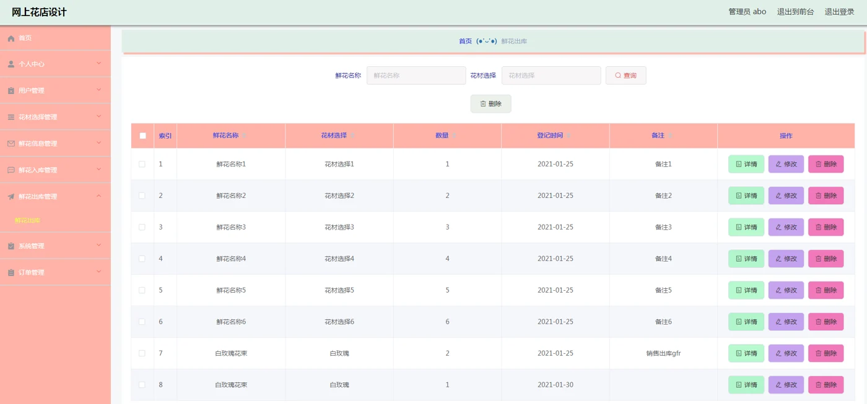Expand the 用户管理 chevron
The image size is (867, 404).
point(98,90)
